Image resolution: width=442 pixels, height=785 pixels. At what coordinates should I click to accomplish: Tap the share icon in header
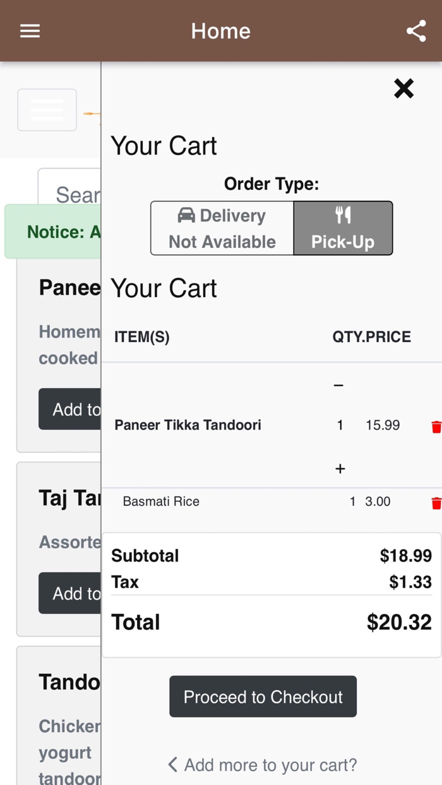(x=416, y=31)
